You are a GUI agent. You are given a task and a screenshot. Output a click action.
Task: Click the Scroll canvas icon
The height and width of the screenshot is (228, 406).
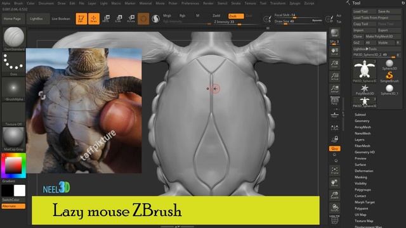[334, 51]
